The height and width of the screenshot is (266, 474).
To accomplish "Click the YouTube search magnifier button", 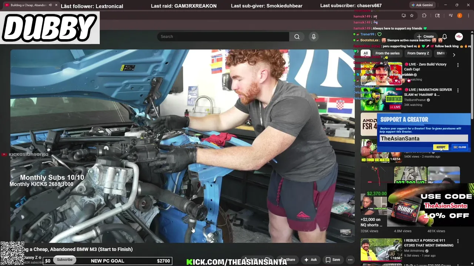I will pyautogui.click(x=297, y=37).
